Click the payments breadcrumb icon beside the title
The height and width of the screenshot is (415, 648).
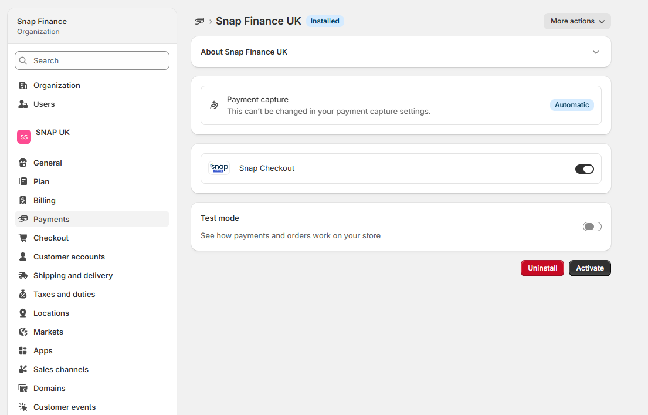pyautogui.click(x=199, y=21)
